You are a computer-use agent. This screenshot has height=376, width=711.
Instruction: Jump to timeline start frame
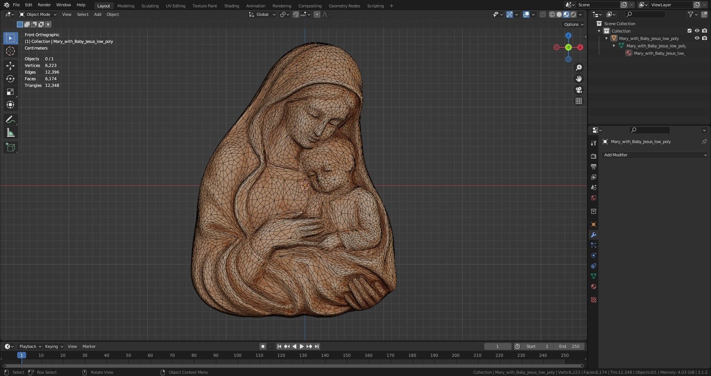[x=280, y=346]
